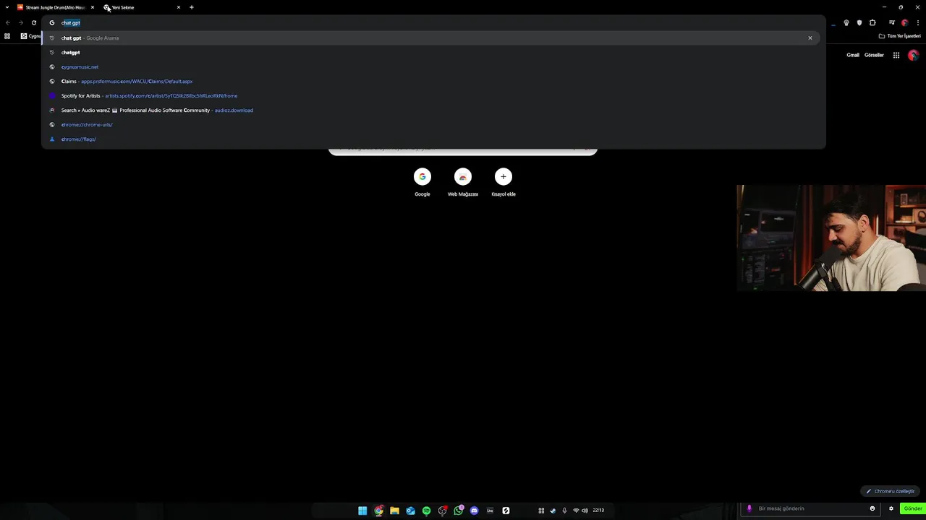Switch to the Stream Jungle Drum SoundCloud tab
This screenshot has width=926, height=520.
point(55,7)
